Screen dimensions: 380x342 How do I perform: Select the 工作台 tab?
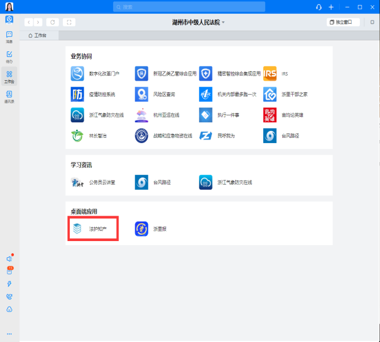coord(38,35)
